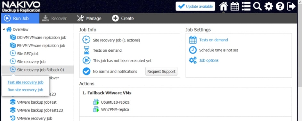Open the Run Job menu

coord(20,18)
